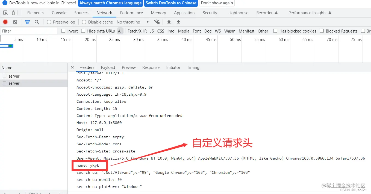Screen dimensions: 371x194
Task: Select the Headers detail tab
Action: pyautogui.click(x=87, y=67)
